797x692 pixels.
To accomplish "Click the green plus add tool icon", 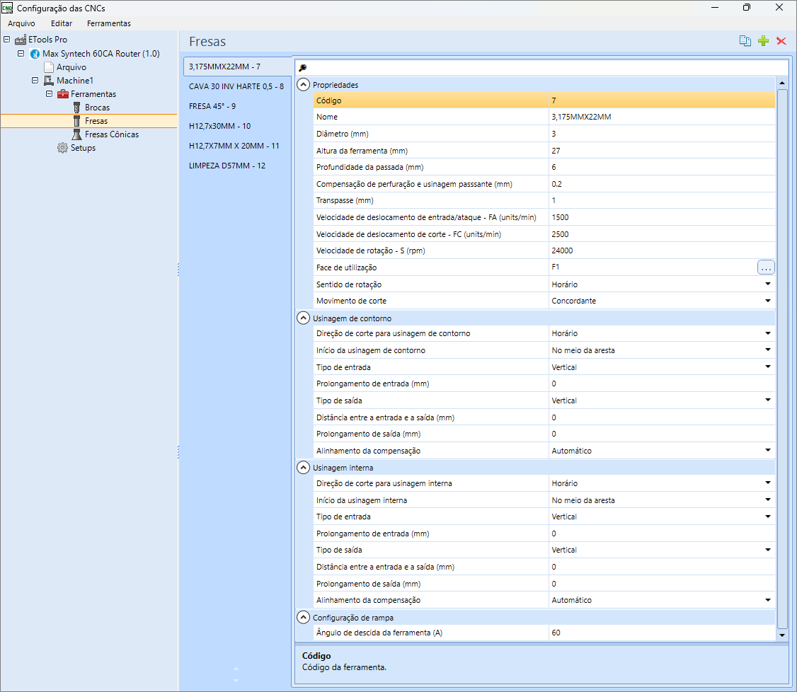I will 763,41.
